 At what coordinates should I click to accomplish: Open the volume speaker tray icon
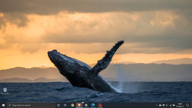(167, 105)
